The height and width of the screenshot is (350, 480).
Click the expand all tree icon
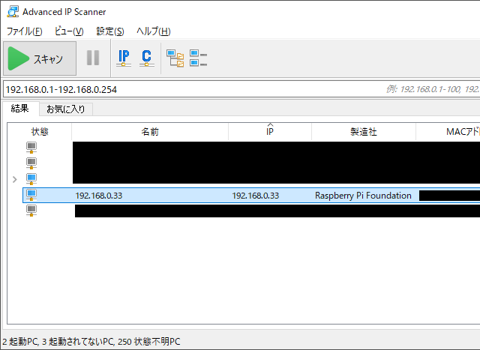click(175, 58)
